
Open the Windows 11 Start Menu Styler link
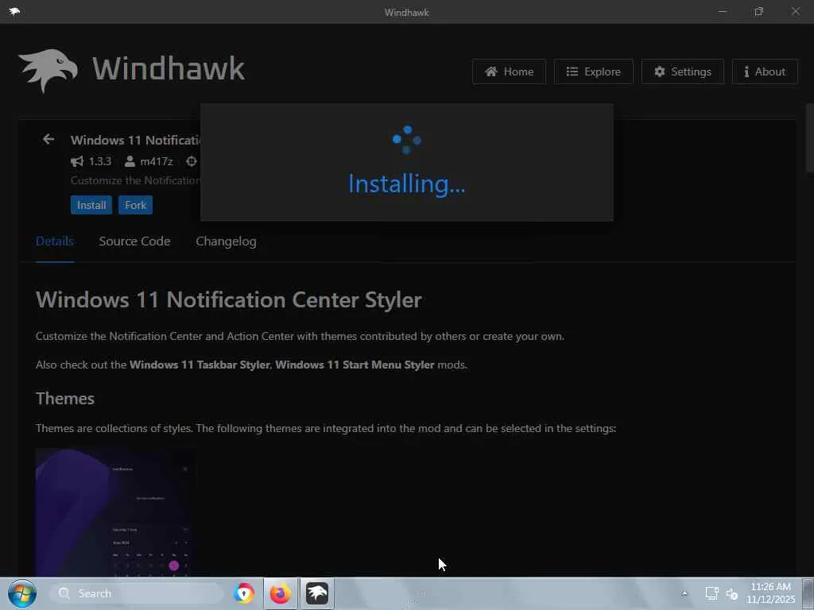pyautogui.click(x=355, y=365)
